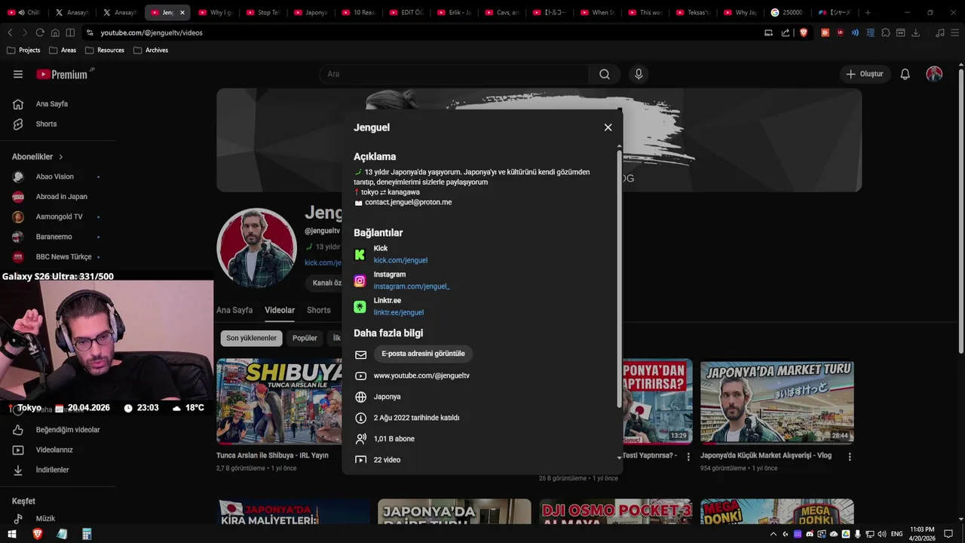Open the YouTube hamburger guide menu
This screenshot has width=965, height=543.
point(18,74)
